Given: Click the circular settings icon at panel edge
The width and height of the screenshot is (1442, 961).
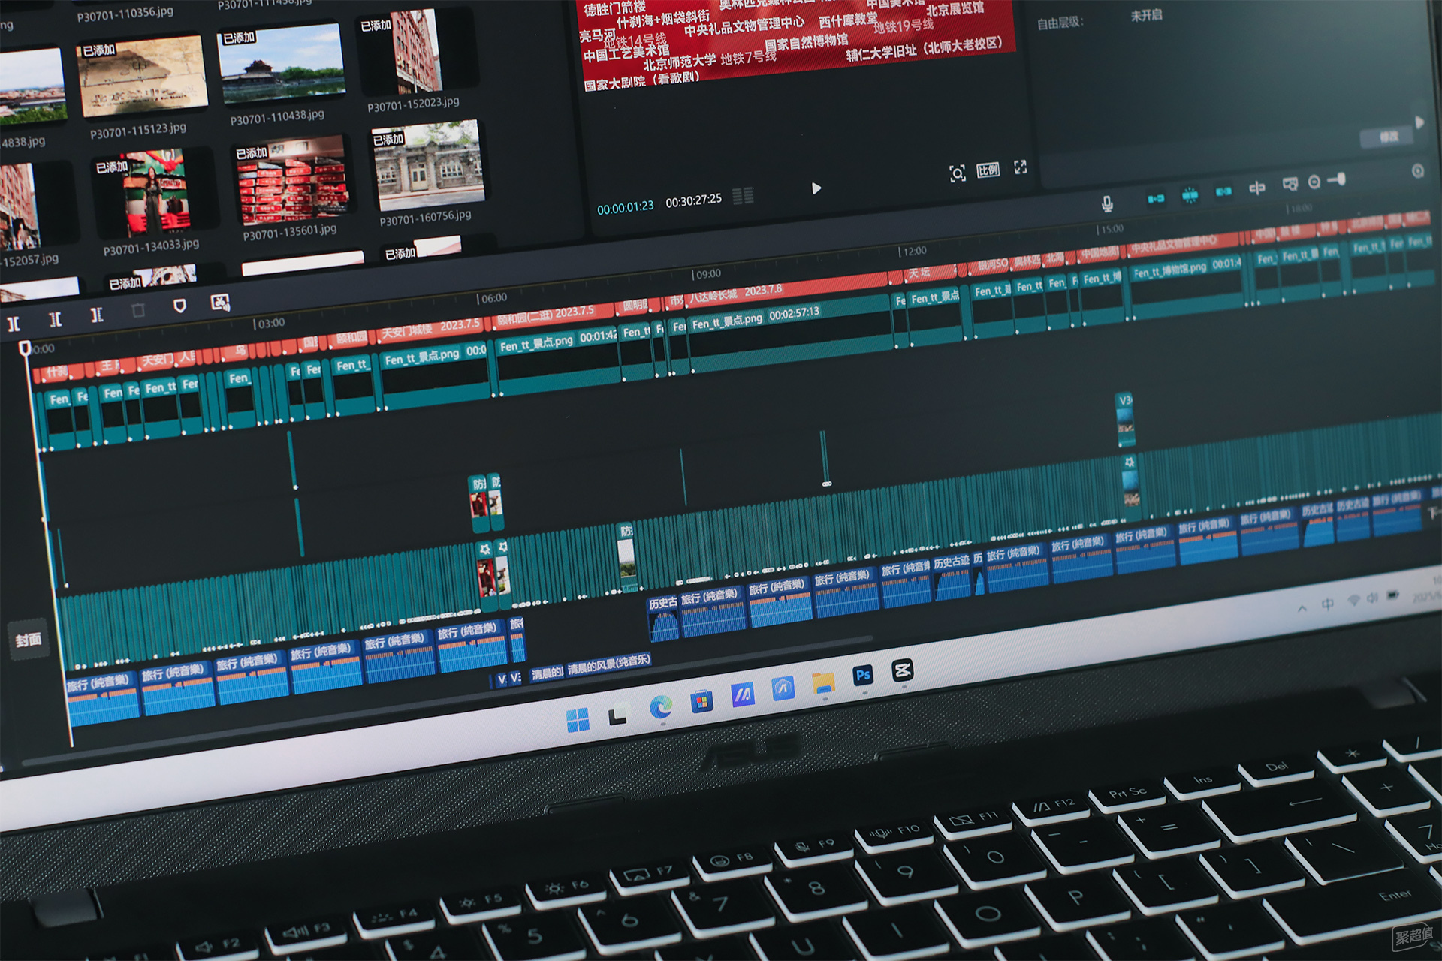Looking at the screenshot, I should coord(1418,171).
